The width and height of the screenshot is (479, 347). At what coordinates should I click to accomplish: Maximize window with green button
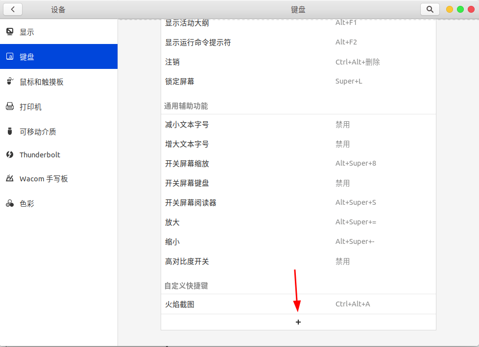[x=460, y=9]
